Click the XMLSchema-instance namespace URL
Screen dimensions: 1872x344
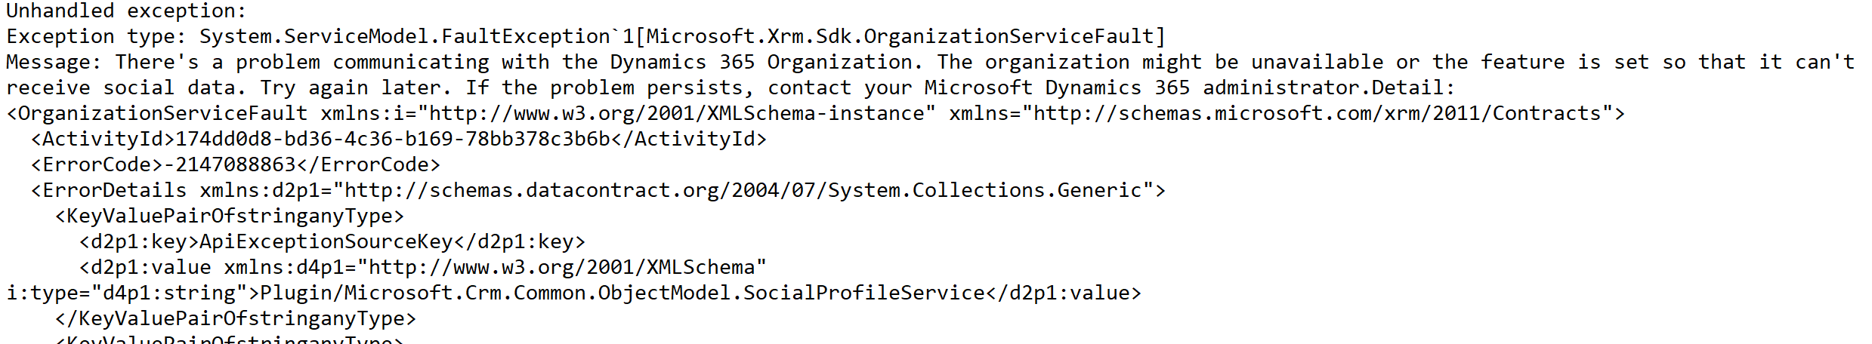tap(681, 113)
